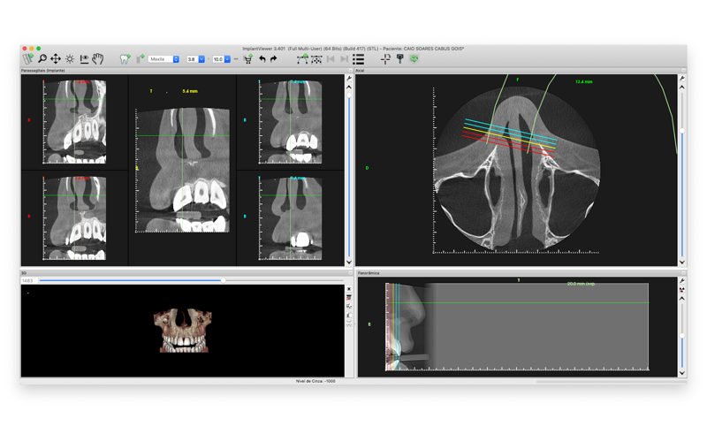Open the Maxila arch dropdown
The image size is (707, 442).
click(x=163, y=59)
